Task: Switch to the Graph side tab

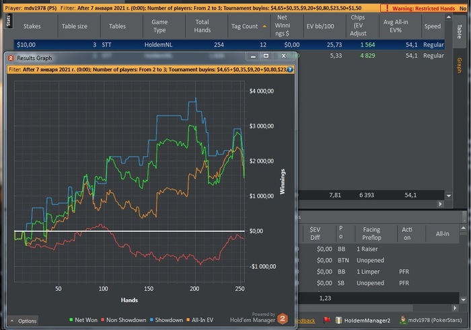Action: click(460, 65)
